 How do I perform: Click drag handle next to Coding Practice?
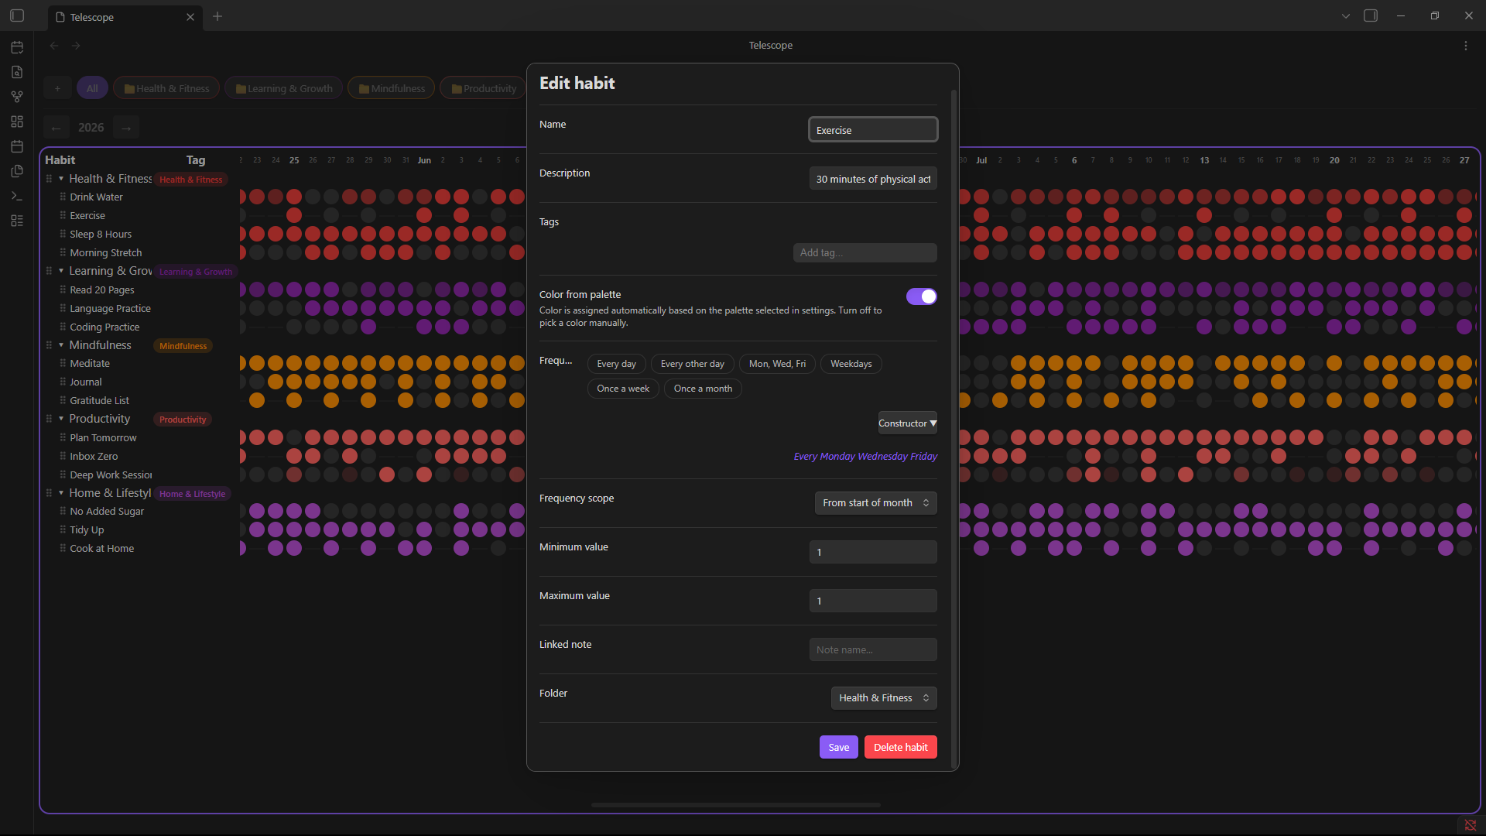point(63,327)
